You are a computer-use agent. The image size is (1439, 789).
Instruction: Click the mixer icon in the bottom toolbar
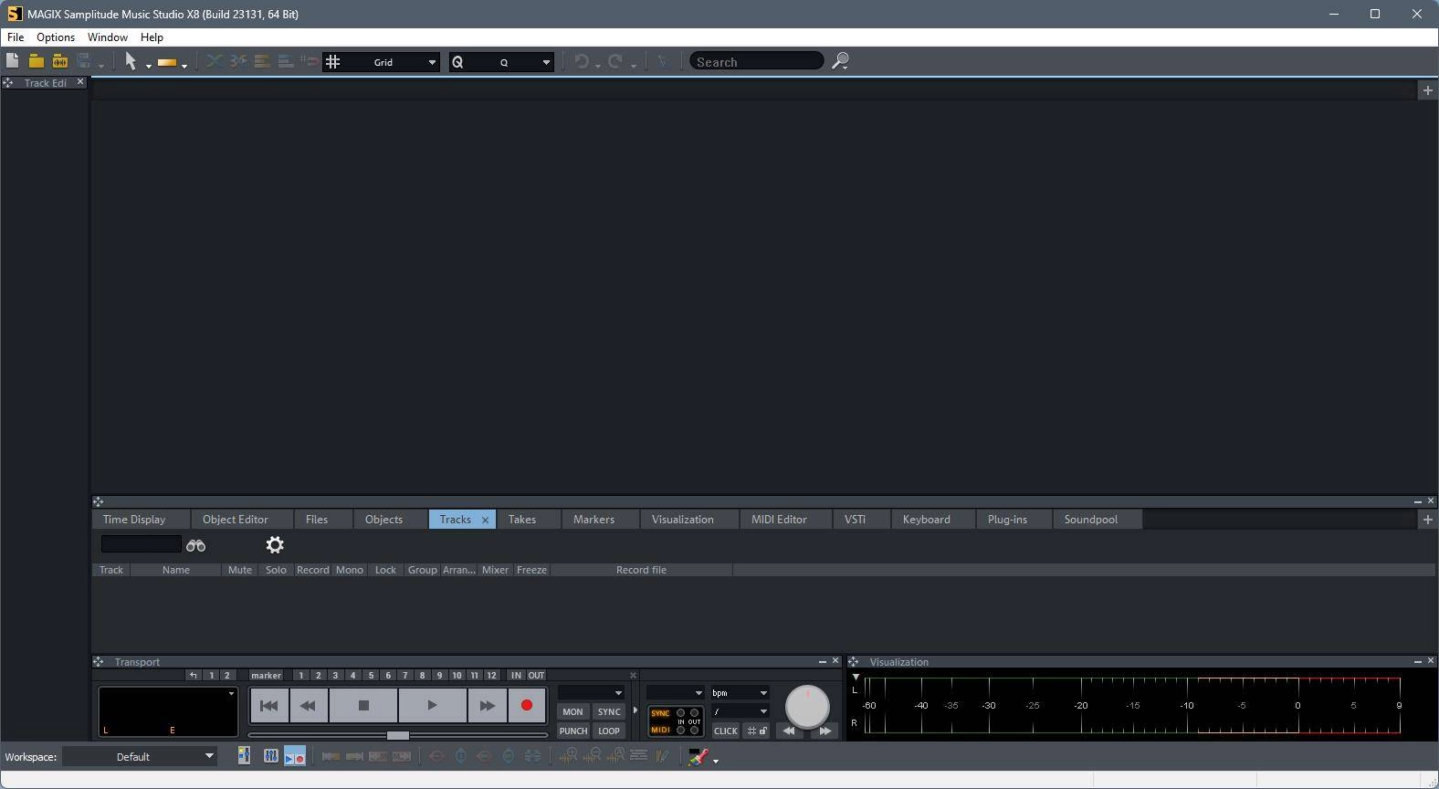(271, 756)
